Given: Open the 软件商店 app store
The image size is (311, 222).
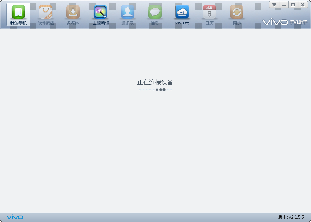Looking at the screenshot, I should tap(46, 15).
